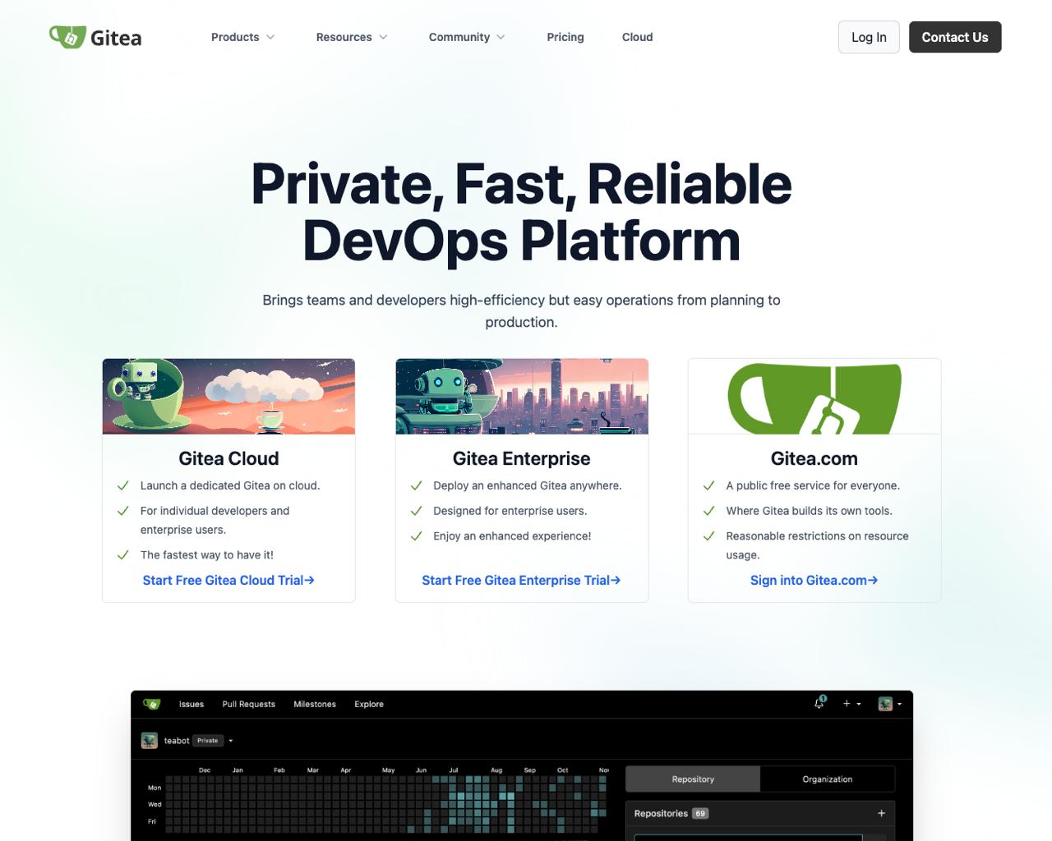Viewport: 1052px width, 841px height.
Task: Click the Gitea.com heading
Action: 814,458
